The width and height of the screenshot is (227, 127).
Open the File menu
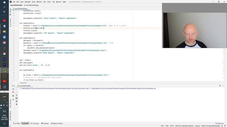(14, 2)
